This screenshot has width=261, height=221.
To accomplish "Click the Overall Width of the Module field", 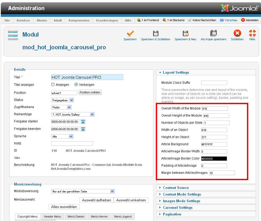I will [x=215, y=108].
